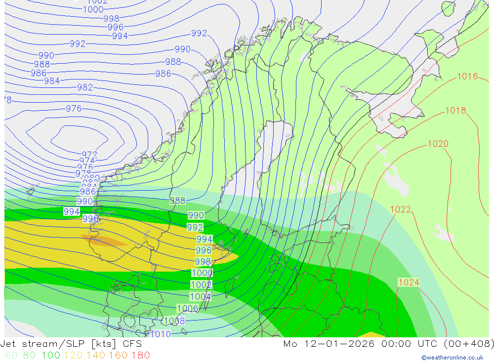Click the boxed 1000 isobar label
Screen dimensions: 494x362
(202, 273)
